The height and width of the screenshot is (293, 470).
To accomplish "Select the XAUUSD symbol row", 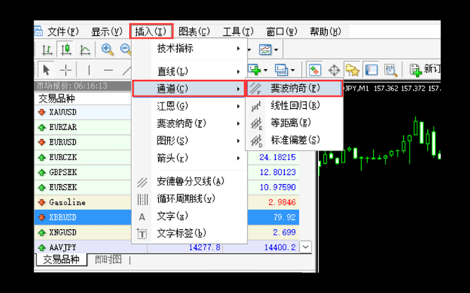I will pyautogui.click(x=83, y=113).
